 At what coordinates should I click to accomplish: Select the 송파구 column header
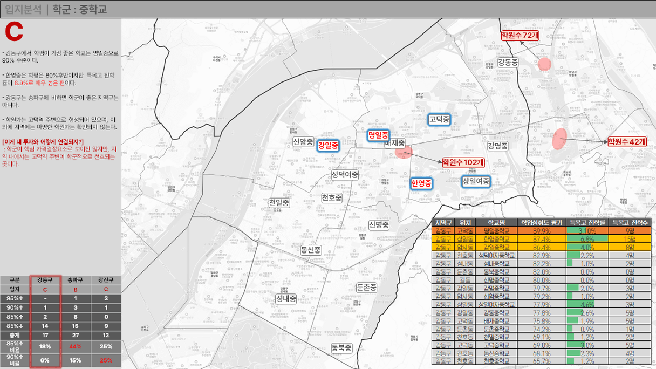point(76,280)
